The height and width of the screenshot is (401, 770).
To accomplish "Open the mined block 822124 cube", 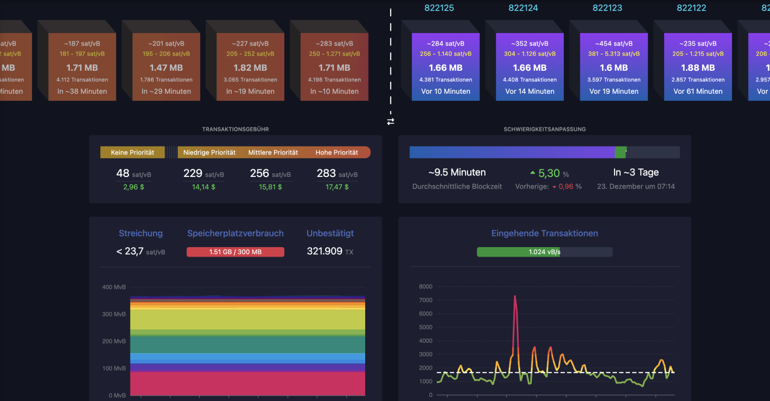I will tap(530, 66).
